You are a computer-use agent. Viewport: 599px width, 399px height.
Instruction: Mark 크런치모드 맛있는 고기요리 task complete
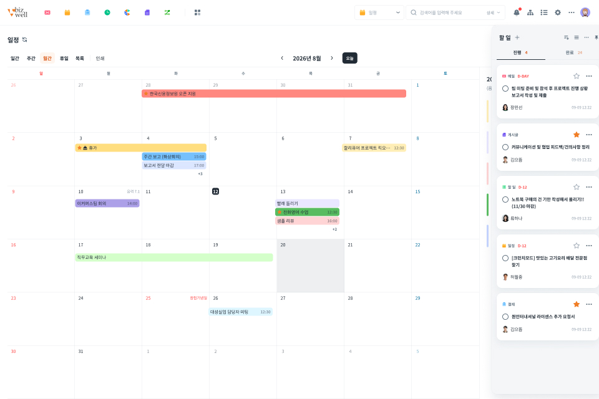pyautogui.click(x=505, y=258)
